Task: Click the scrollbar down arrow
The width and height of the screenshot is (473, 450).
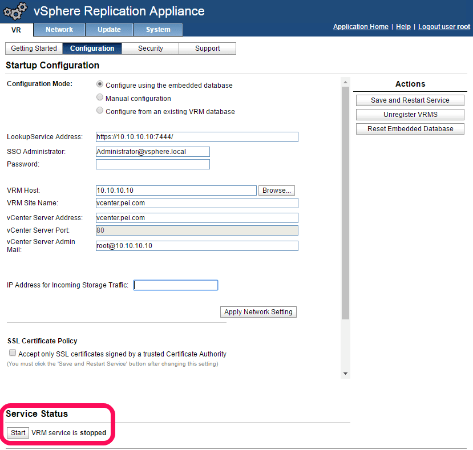Action: click(x=345, y=374)
